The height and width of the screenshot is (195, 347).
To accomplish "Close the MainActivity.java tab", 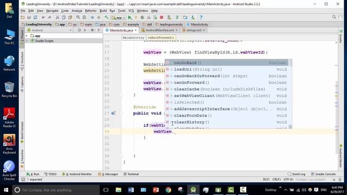I will coord(136,30).
